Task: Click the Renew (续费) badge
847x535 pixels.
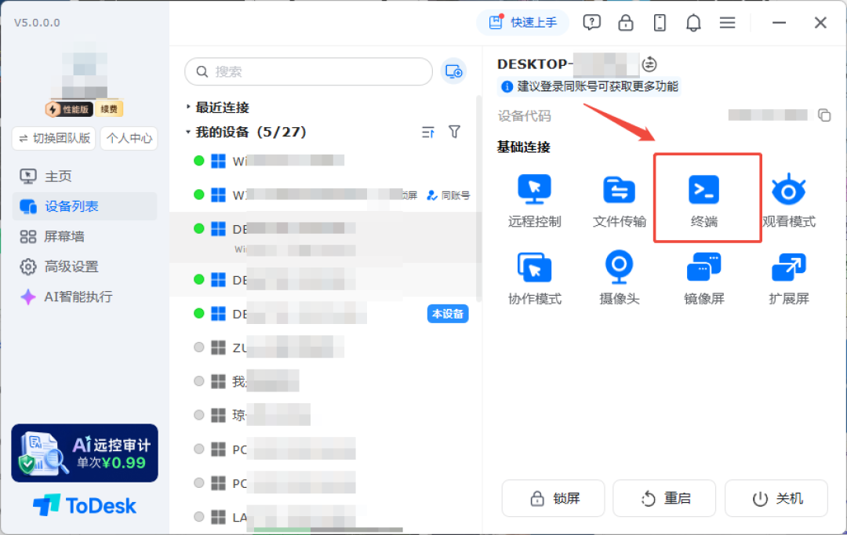Action: coord(109,109)
